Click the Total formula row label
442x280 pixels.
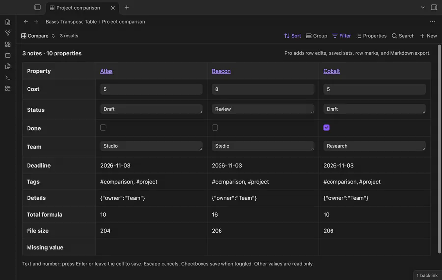[45, 215]
